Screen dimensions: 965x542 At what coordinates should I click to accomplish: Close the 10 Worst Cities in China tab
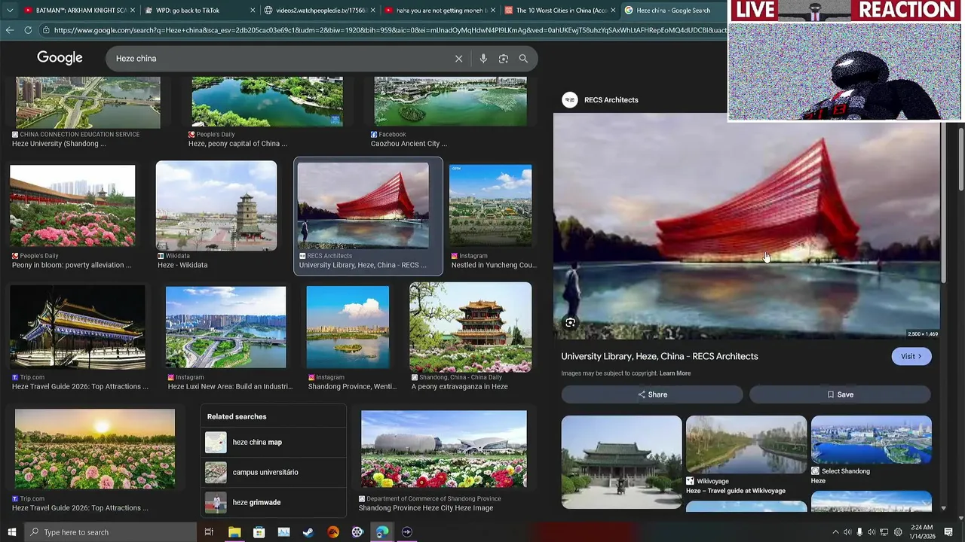(x=613, y=11)
